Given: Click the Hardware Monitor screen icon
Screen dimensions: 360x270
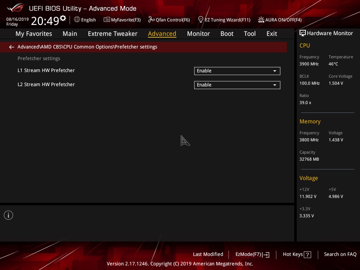Looking at the screenshot, I should click(x=303, y=33).
